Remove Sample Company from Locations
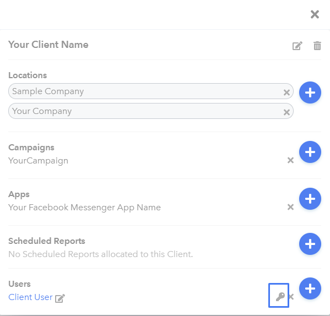Image resolution: width=330 pixels, height=316 pixels. 286,92
